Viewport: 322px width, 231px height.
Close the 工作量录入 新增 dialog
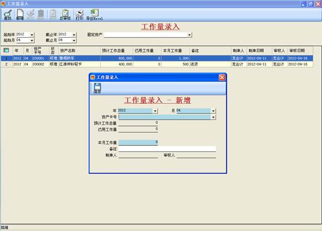pyautogui.click(x=222, y=78)
